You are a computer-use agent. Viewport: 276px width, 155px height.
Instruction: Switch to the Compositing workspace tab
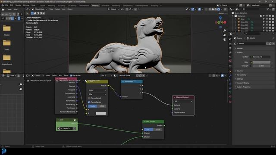coord(128,6)
